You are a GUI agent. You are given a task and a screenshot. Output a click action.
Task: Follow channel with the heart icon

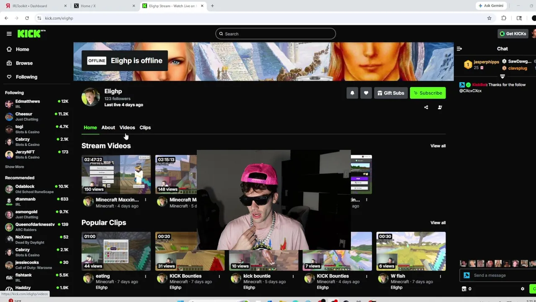click(366, 93)
